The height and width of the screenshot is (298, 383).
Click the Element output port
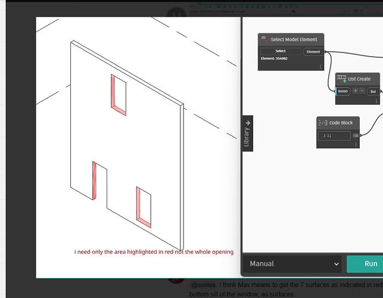(313, 52)
